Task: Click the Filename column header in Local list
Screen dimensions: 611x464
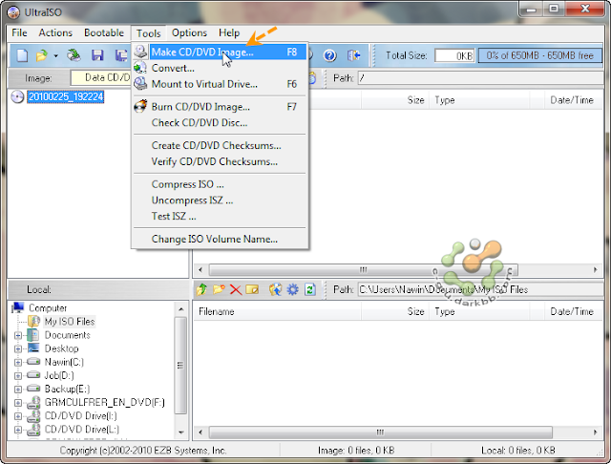Action: coord(277,311)
